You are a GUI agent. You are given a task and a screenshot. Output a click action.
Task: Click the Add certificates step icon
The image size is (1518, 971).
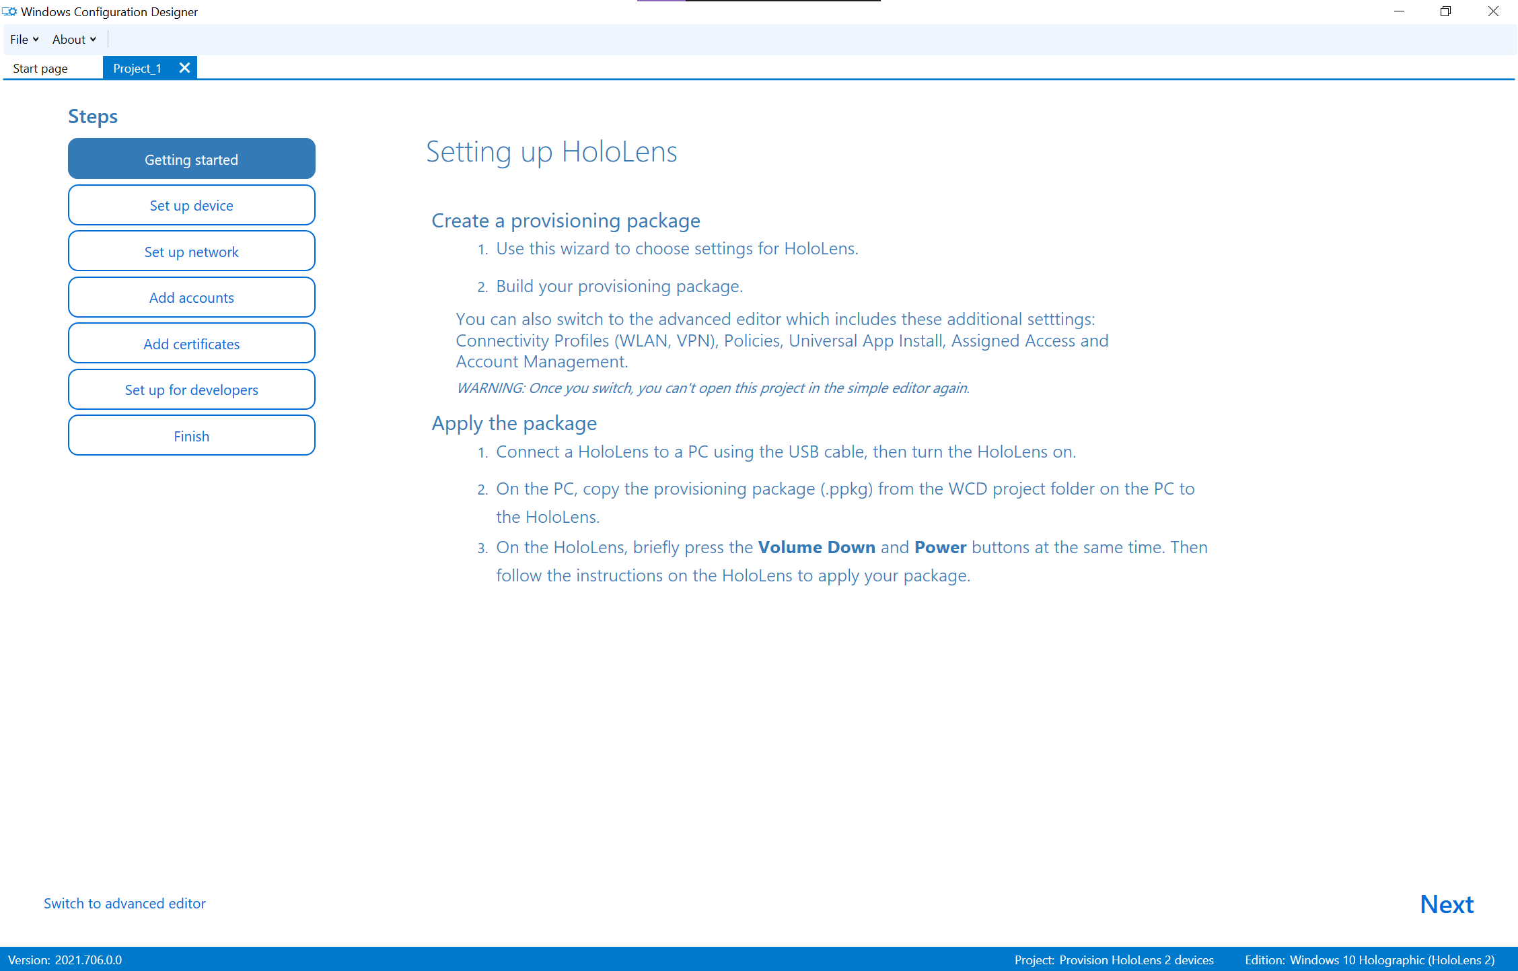190,343
